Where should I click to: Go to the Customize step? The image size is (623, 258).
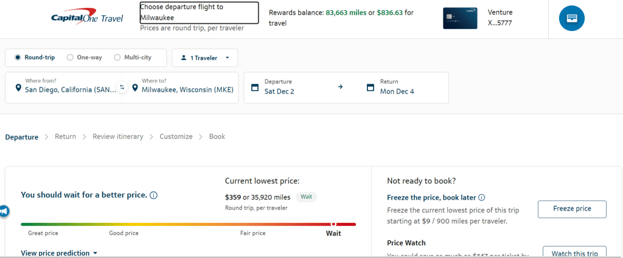pos(176,137)
